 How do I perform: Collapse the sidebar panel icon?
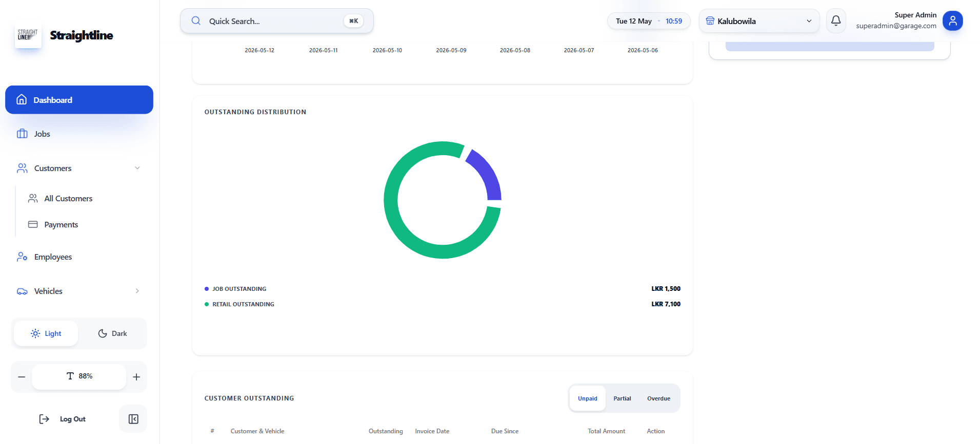tap(133, 419)
